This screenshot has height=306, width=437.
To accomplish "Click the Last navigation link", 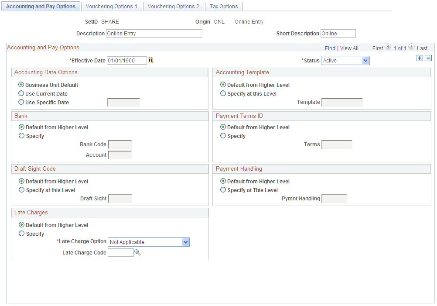I will pos(421,48).
